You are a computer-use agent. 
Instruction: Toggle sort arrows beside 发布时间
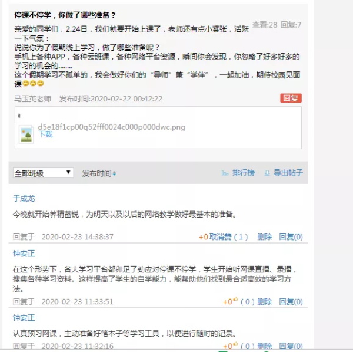(x=114, y=173)
